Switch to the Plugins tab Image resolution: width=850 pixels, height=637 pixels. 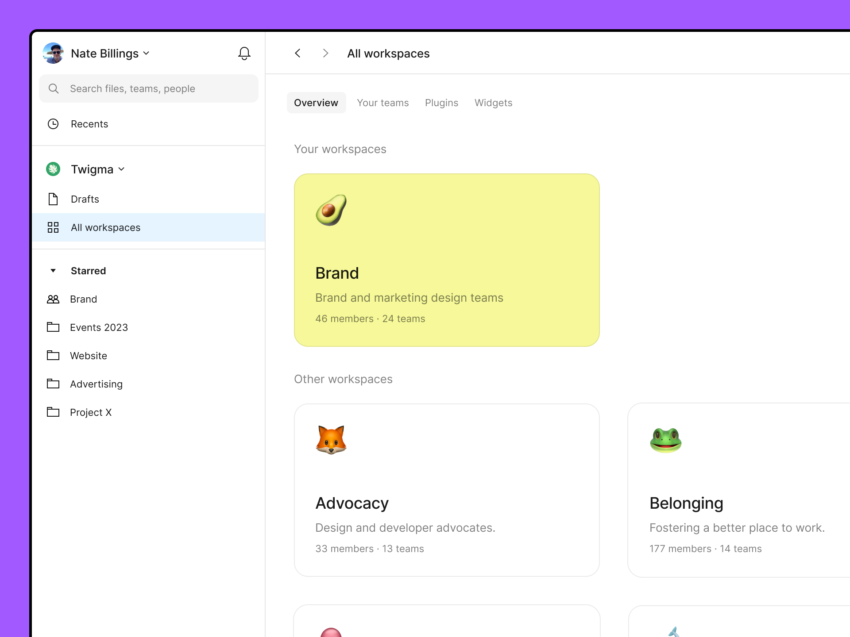tap(441, 103)
